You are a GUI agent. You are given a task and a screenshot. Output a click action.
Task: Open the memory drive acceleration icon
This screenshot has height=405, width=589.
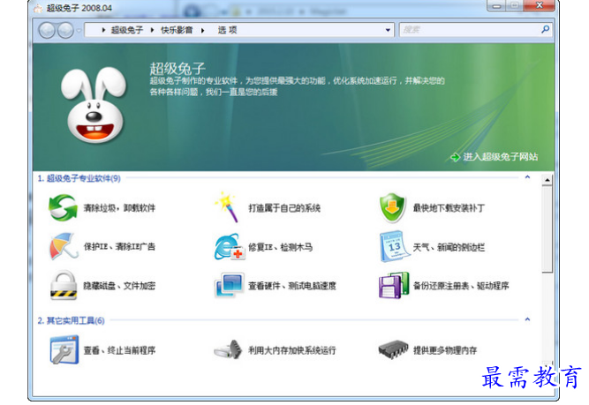point(229,349)
